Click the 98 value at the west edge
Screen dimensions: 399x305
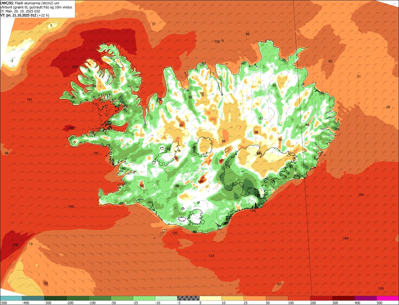[x=7, y=153]
